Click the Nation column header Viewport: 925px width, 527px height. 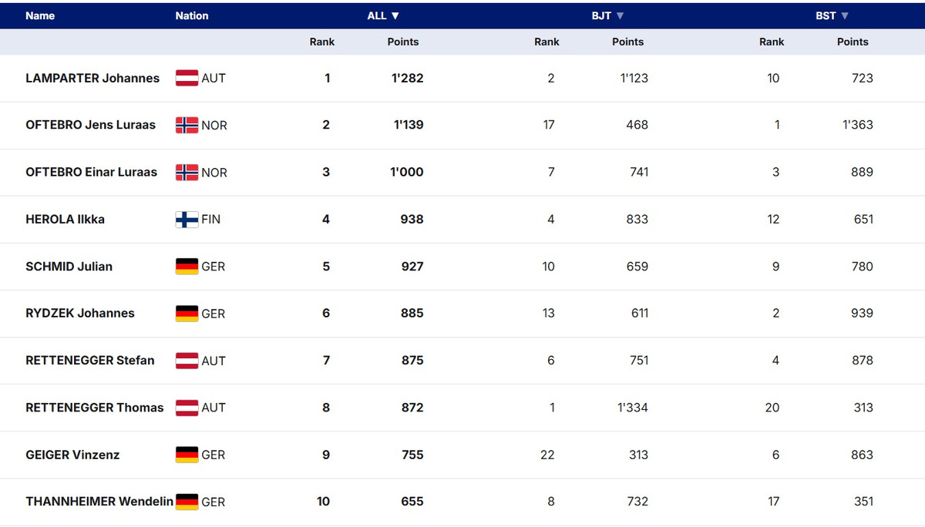[x=191, y=15]
